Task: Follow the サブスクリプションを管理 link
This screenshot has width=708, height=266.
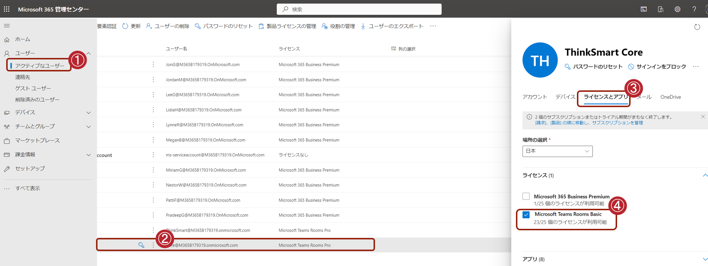Action: tap(617, 123)
